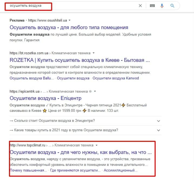This screenshot has width=194, height=181.
Task: Open the on-screen keyboard input tool
Action: [x=152, y=6]
